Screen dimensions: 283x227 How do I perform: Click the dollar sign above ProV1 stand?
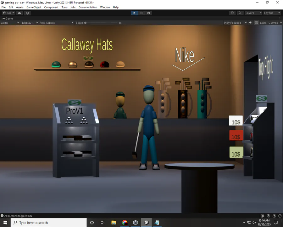[75, 103]
